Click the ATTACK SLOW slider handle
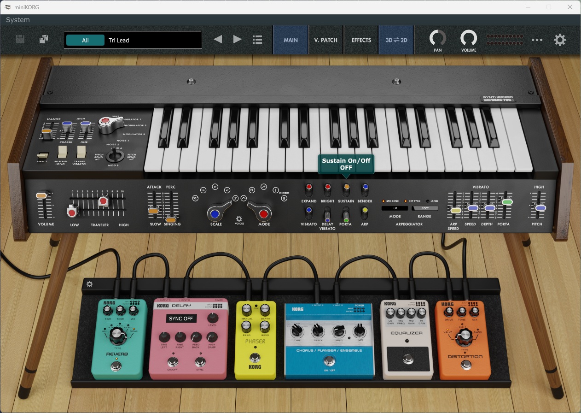Screen dimensions: 581x413 pos(153,211)
